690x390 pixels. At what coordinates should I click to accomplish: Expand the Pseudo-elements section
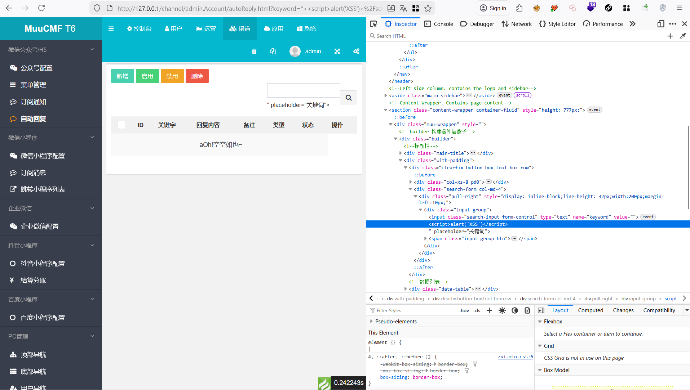tap(371, 321)
